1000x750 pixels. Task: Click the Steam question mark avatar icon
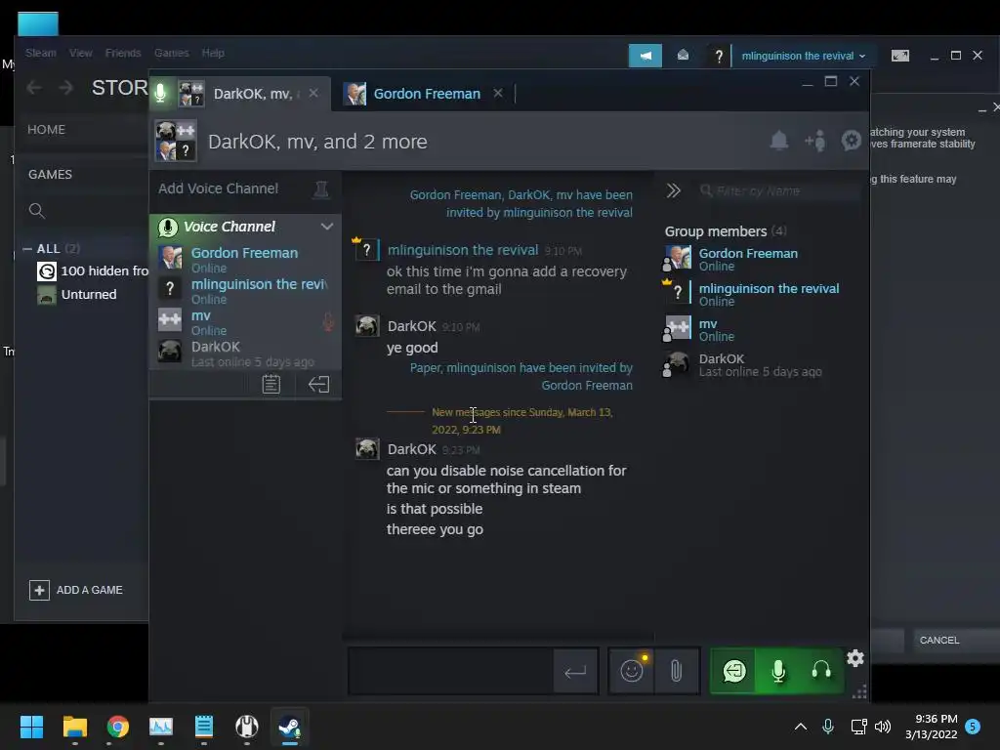719,56
